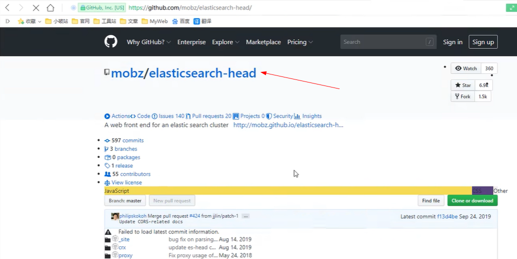Switch to the Actions tab
Image resolution: width=517 pixels, height=259 pixels.
click(117, 116)
